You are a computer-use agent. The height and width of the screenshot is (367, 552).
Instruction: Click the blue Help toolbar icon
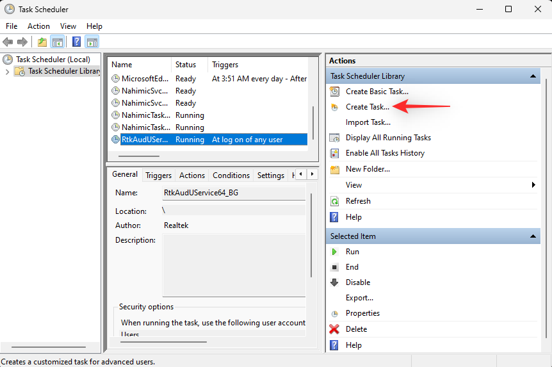[x=76, y=42]
